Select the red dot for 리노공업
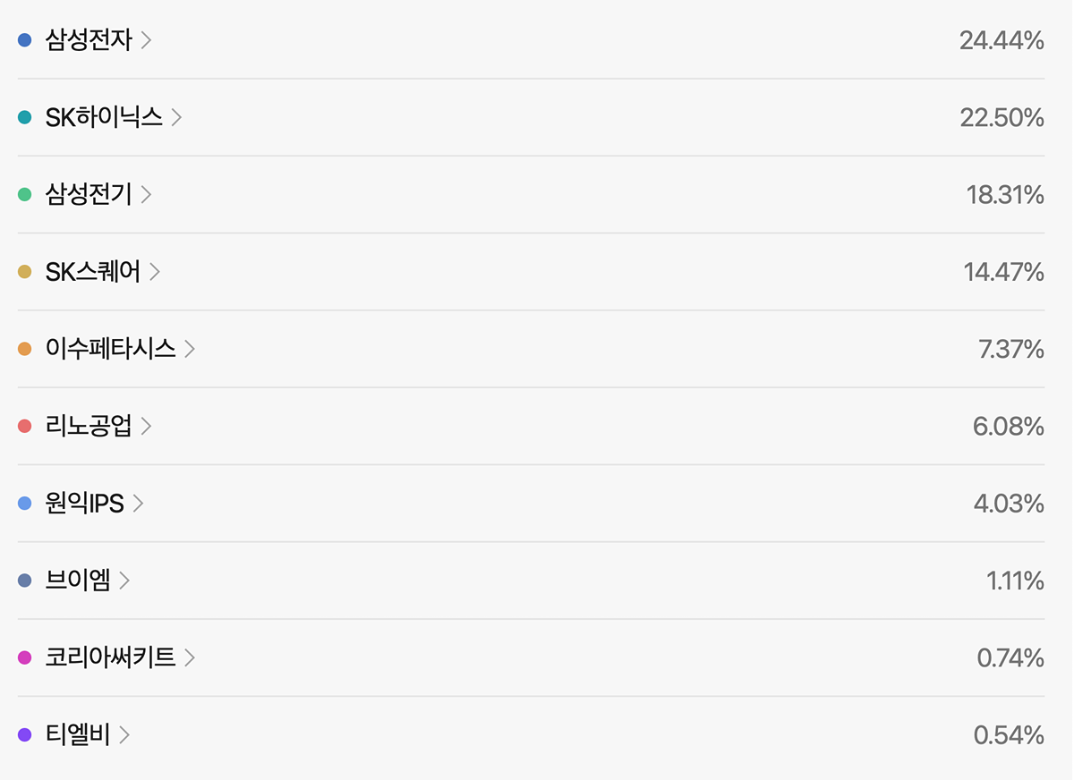Image resolution: width=1074 pixels, height=780 pixels. 25,426
